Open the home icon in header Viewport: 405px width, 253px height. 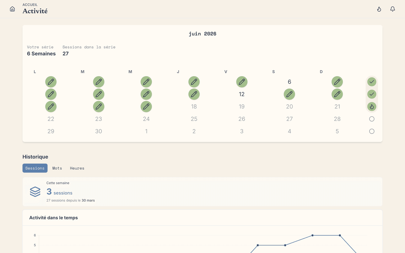[x=12, y=9]
